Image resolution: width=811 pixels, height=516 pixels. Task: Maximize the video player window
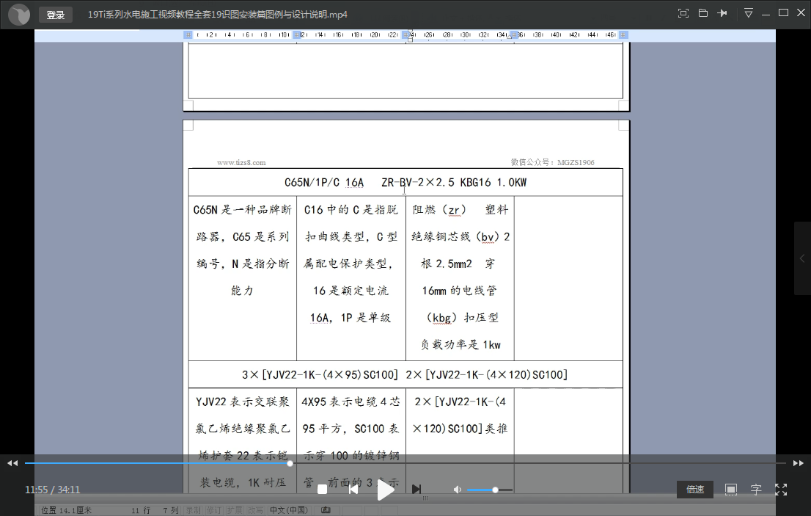(784, 13)
